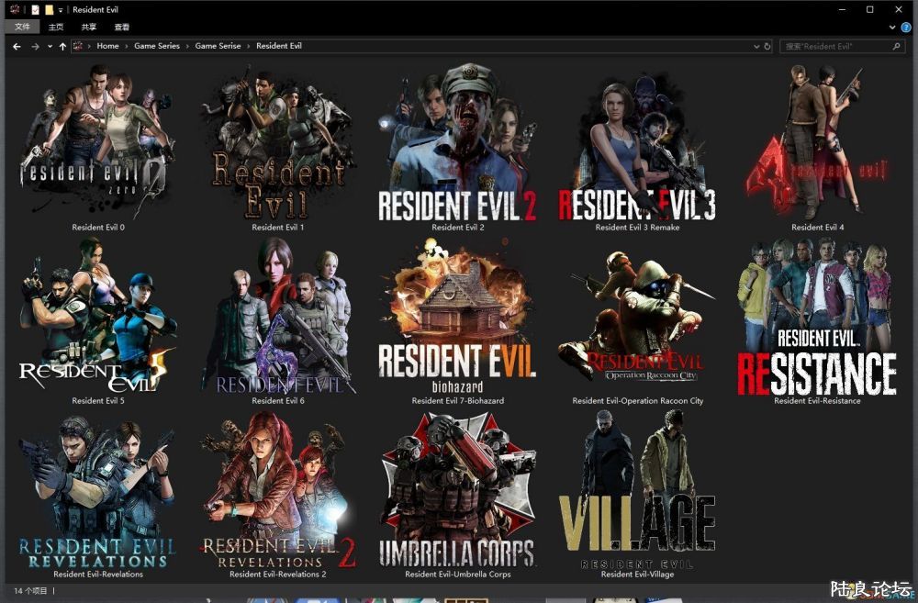This screenshot has width=918, height=603.
Task: Expand the address bar history dropdown
Action: pos(756,46)
